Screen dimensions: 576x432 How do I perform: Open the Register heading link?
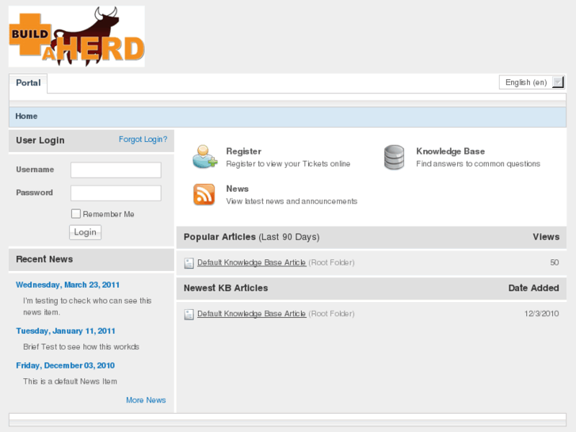(243, 151)
